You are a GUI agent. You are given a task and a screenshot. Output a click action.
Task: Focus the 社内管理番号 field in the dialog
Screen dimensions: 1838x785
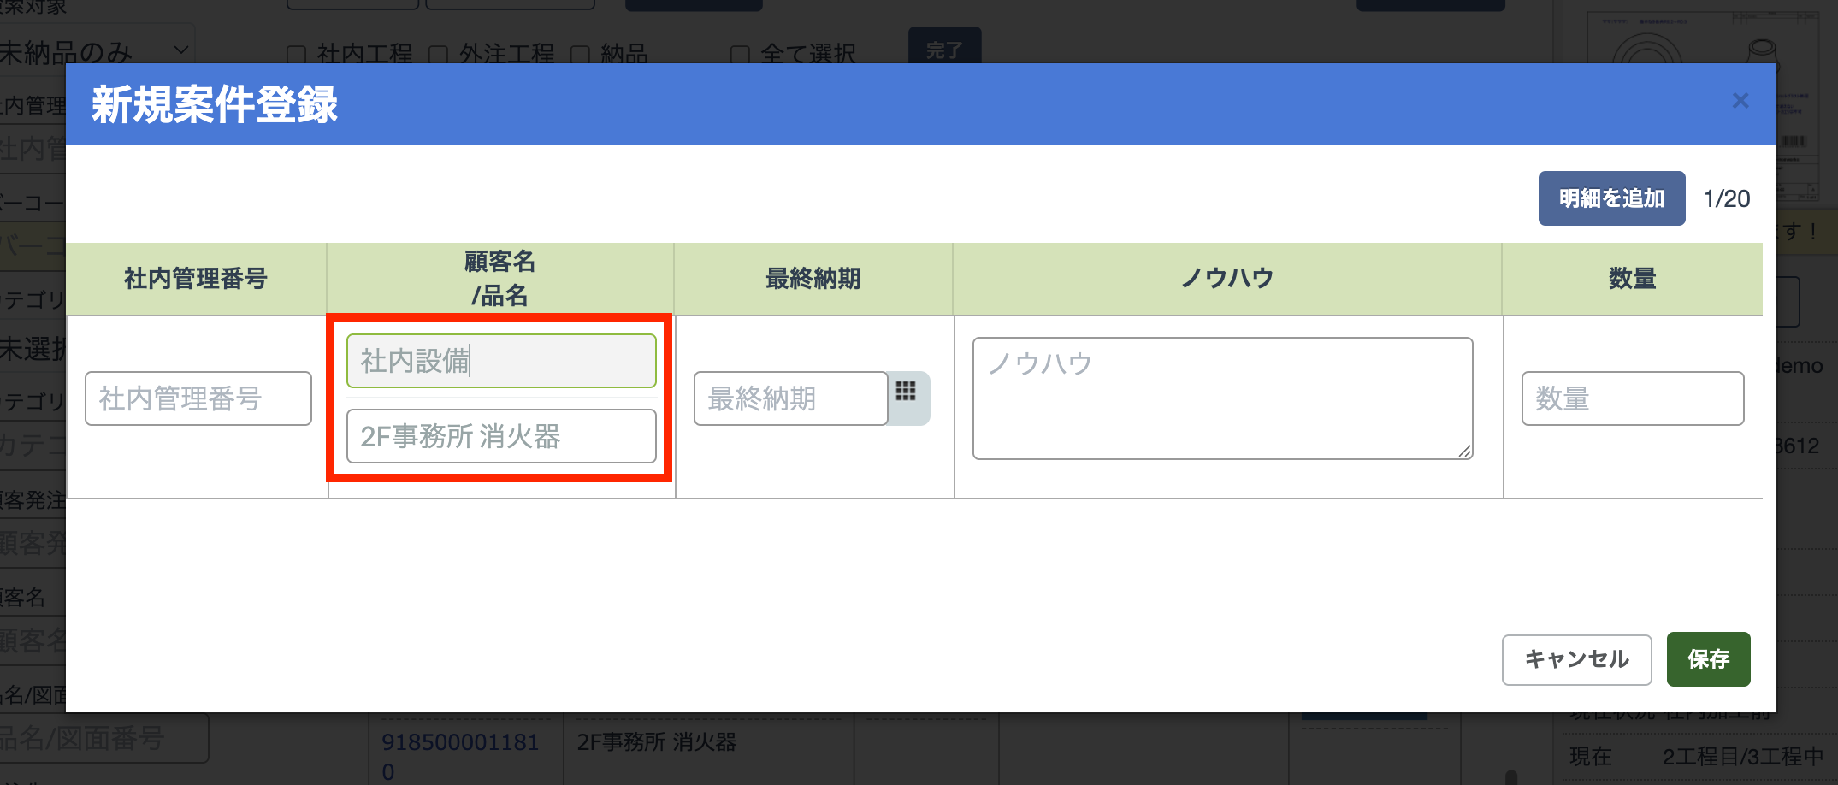click(198, 398)
